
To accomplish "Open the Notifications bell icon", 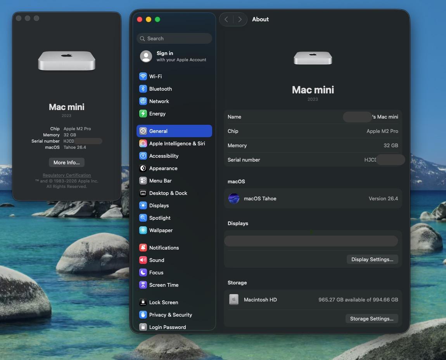I will click(x=143, y=248).
